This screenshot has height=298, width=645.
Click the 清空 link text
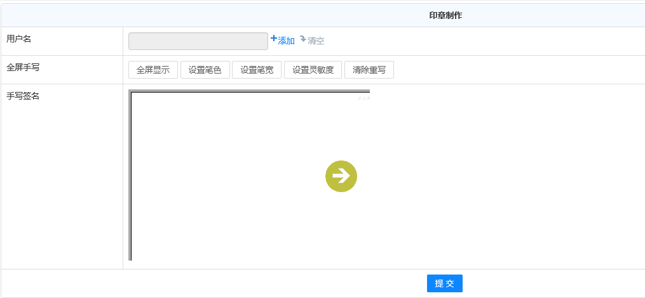pyautogui.click(x=316, y=41)
